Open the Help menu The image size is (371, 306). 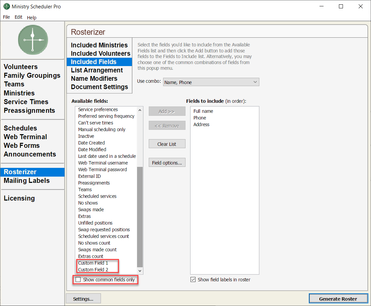pyautogui.click(x=32, y=17)
